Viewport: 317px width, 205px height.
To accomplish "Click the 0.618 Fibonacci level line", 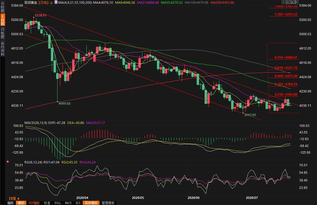I will click(284, 70).
